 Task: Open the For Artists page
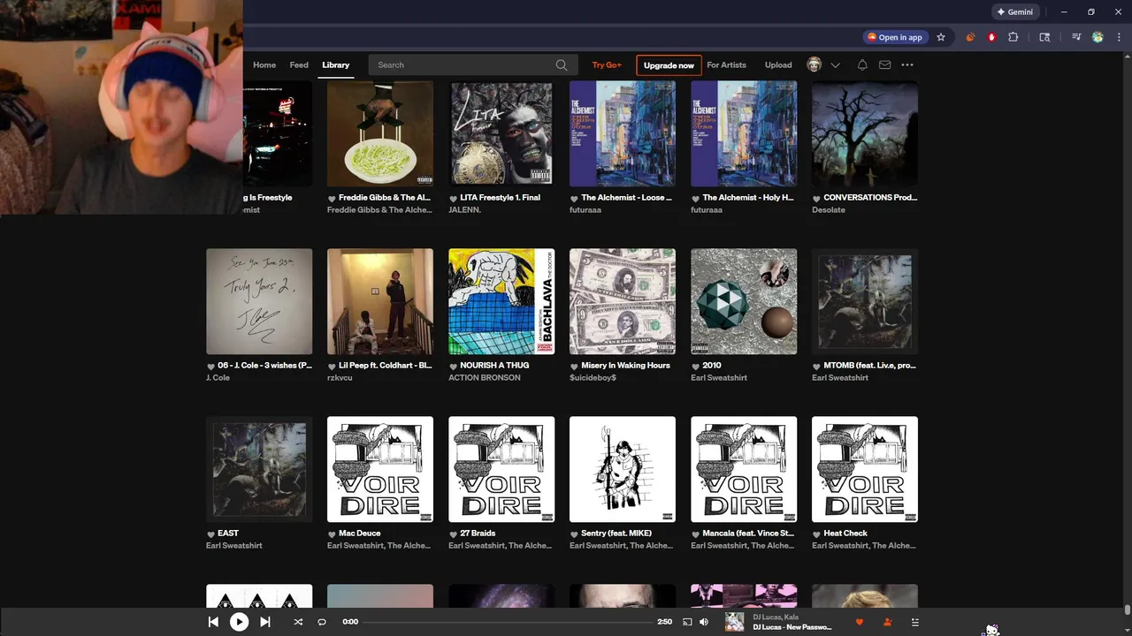[726, 64]
